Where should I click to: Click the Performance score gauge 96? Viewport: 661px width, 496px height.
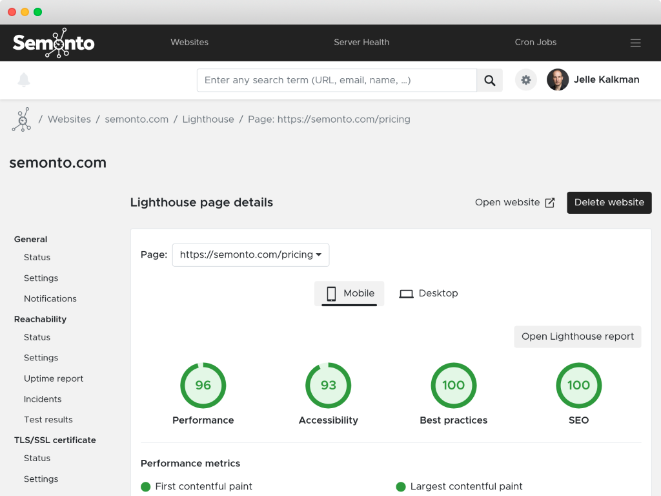[x=203, y=386]
